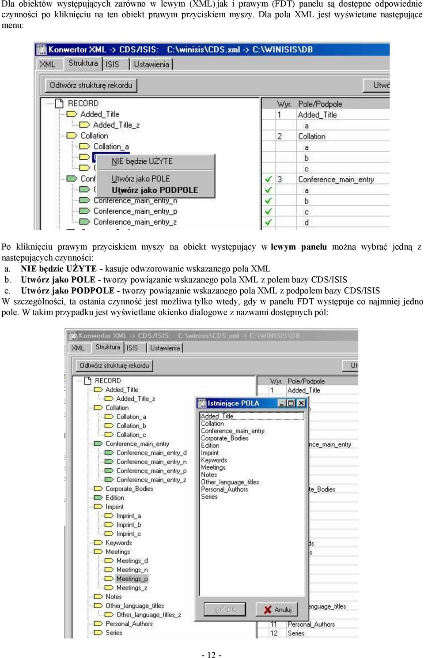Open the RECORD document icon in the window showing the context menu
The width and height of the screenshot is (424, 658).
click(60, 103)
